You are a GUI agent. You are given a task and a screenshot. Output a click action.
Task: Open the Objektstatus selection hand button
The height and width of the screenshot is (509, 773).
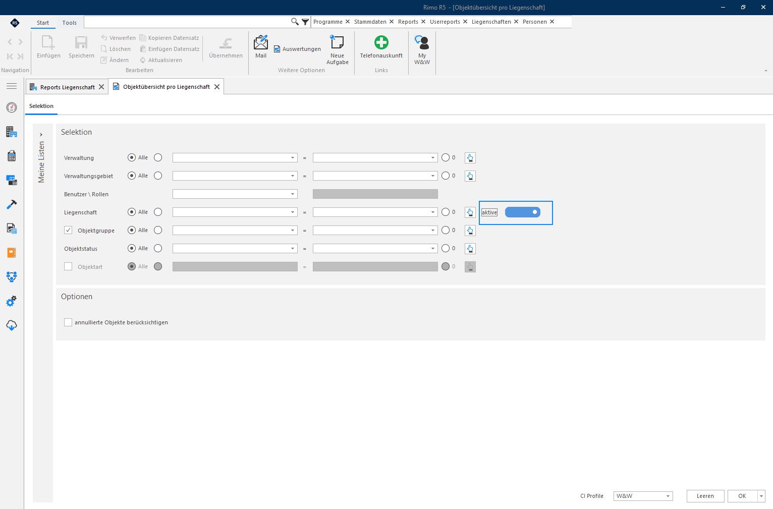point(470,249)
